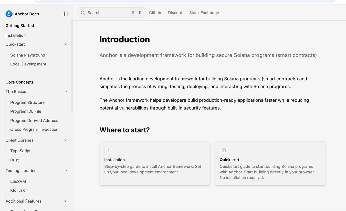Click the Anchor Docs anchor logo icon
The width and height of the screenshot is (346, 211).
pos(9,14)
